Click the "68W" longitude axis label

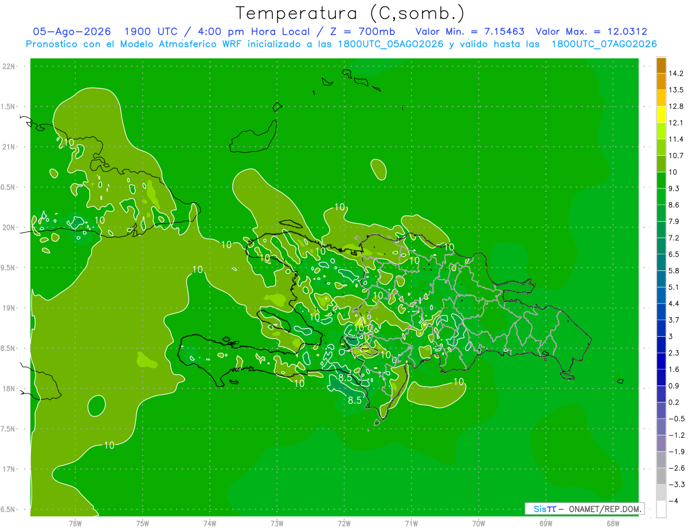point(612,524)
